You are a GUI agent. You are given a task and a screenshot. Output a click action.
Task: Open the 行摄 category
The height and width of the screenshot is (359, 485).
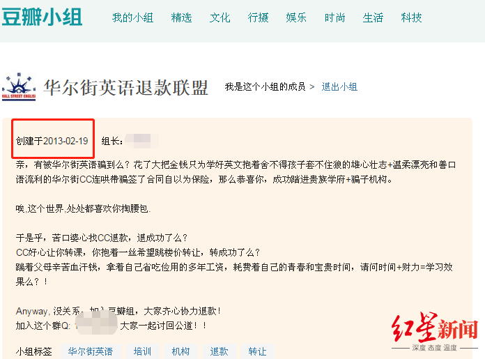pos(258,17)
